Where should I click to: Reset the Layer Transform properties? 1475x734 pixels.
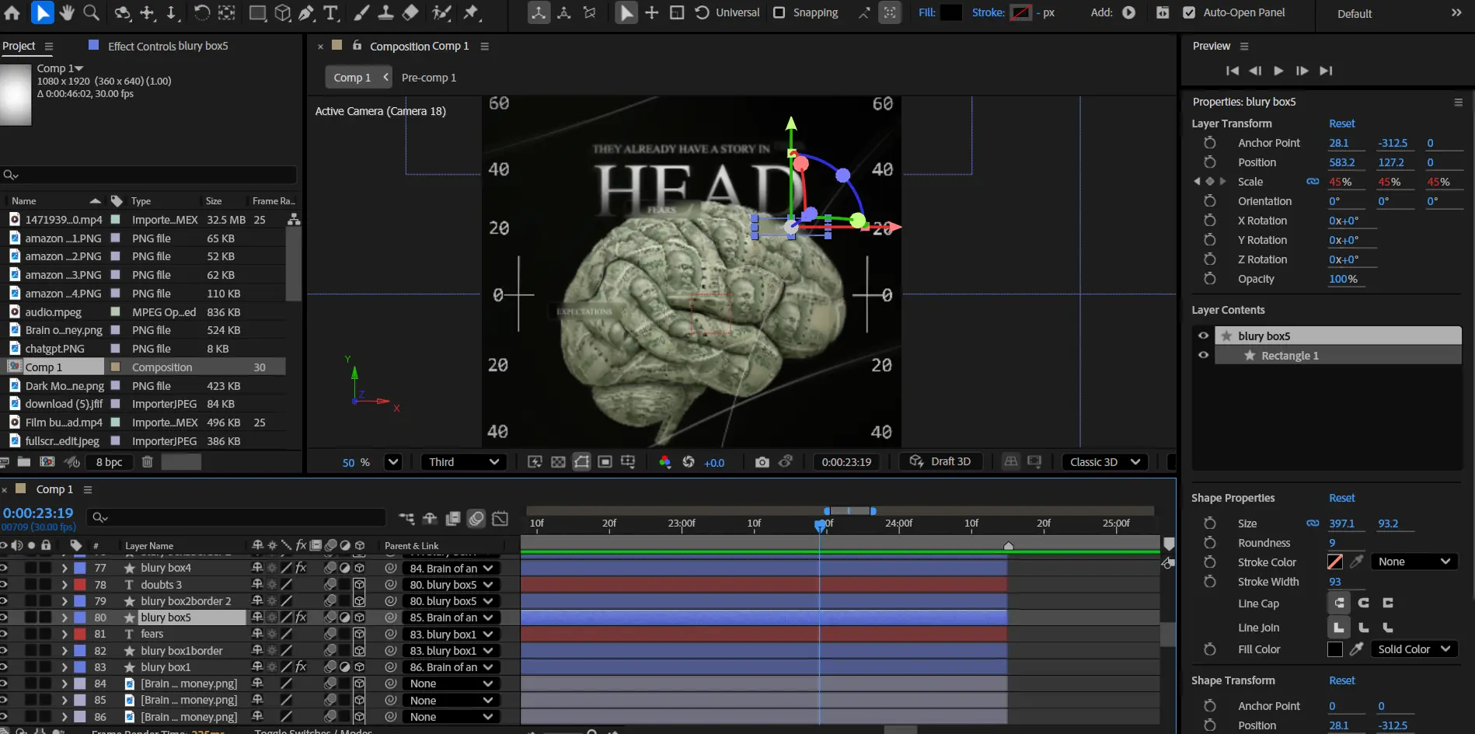coord(1341,123)
